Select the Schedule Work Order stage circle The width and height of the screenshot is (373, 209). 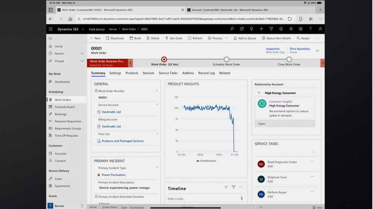point(227,59)
